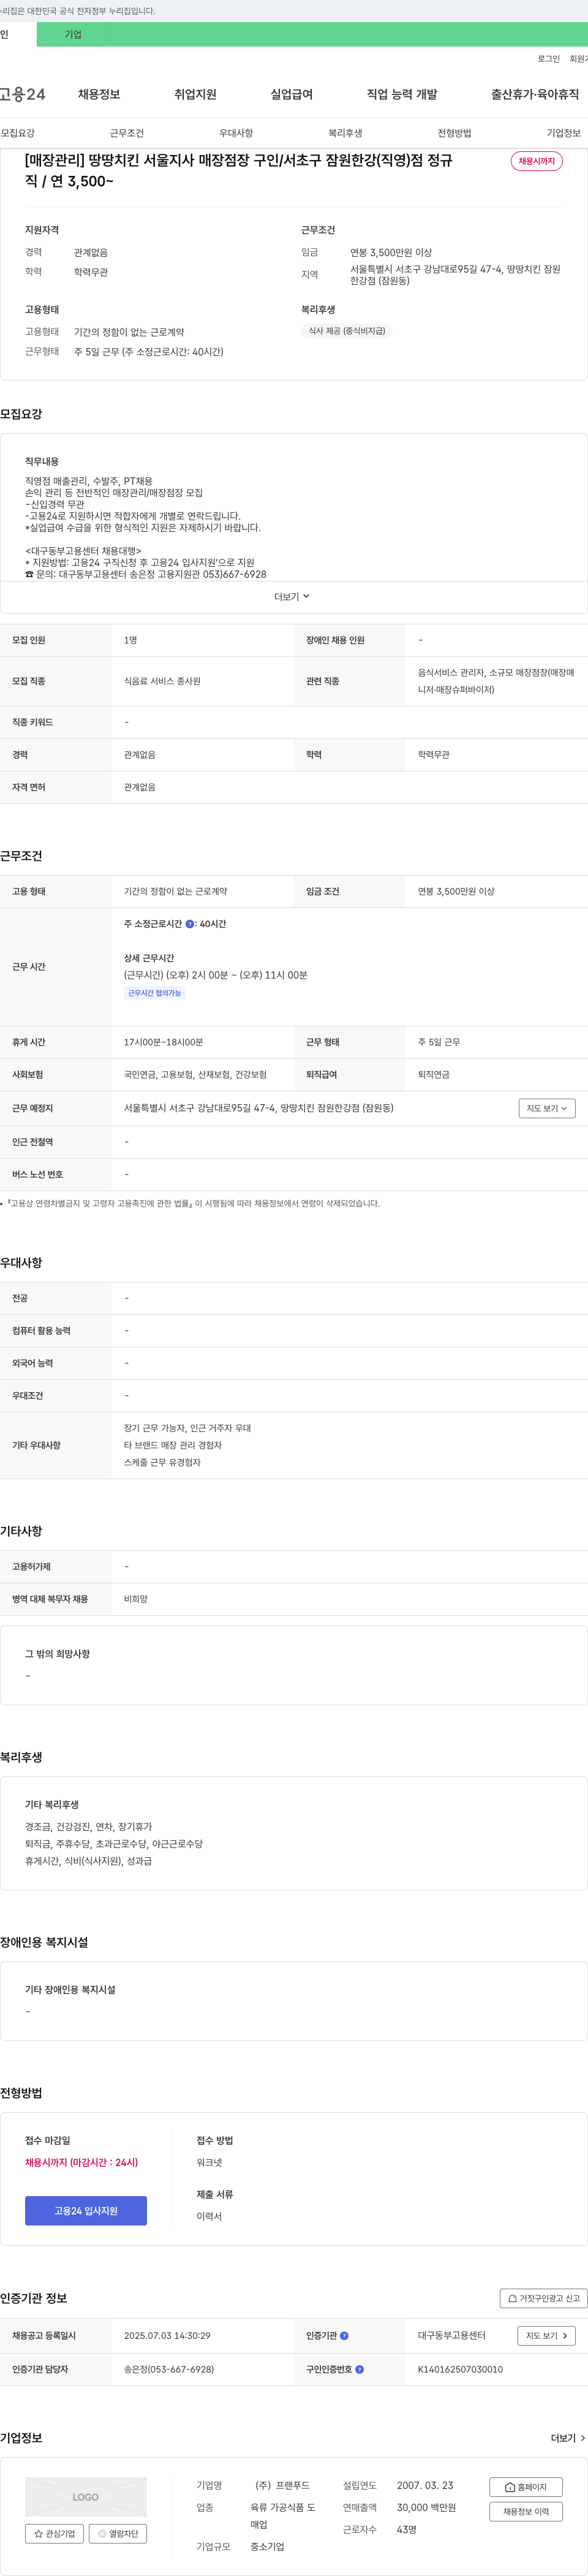Open the 기업 tab at the top
This screenshot has height=2576, width=588.
coord(73,34)
